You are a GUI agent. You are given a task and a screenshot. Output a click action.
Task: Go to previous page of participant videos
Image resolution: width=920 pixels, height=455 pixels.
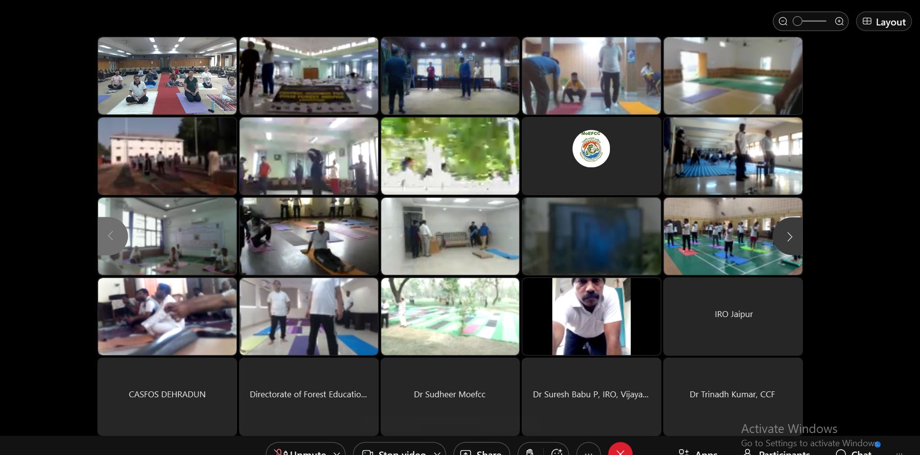coord(111,236)
